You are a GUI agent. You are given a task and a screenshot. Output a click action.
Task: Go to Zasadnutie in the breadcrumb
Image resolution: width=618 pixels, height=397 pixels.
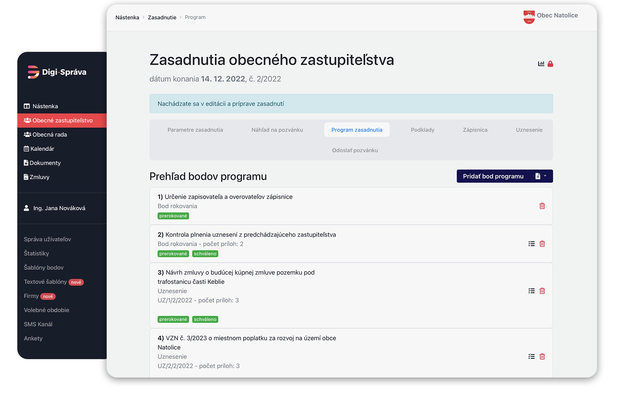162,17
